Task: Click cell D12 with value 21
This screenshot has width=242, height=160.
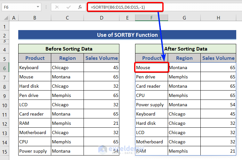Action: 101,123
